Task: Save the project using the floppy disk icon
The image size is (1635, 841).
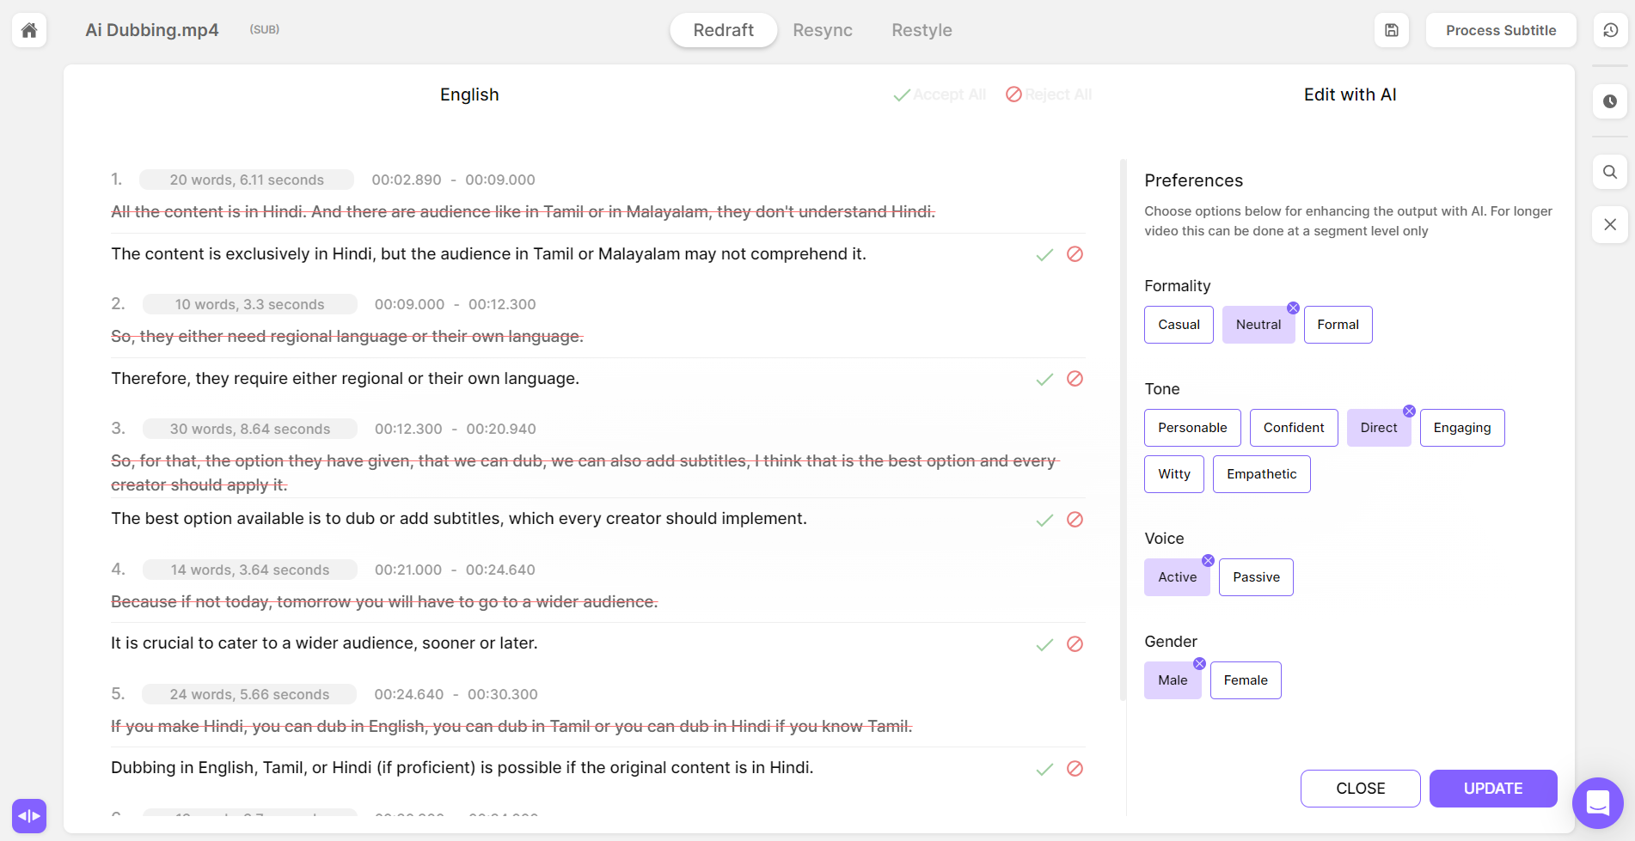Action: pyautogui.click(x=1391, y=30)
